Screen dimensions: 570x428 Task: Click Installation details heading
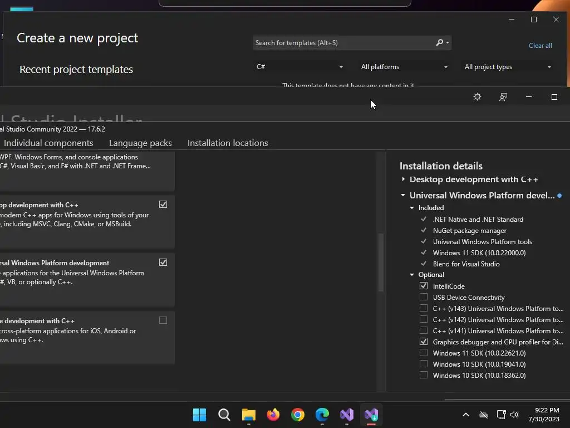(441, 166)
